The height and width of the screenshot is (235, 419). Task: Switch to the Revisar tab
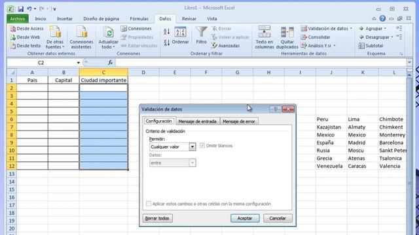click(x=189, y=19)
